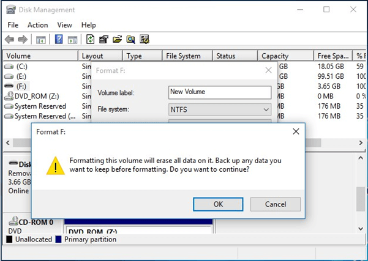The width and height of the screenshot is (368, 261).
Task: Open the File menu
Action: 13,25
